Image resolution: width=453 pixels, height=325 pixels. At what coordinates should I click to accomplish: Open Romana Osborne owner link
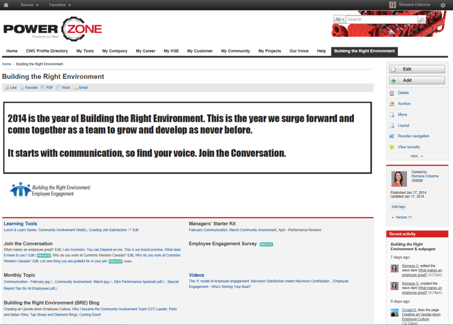pos(425,176)
